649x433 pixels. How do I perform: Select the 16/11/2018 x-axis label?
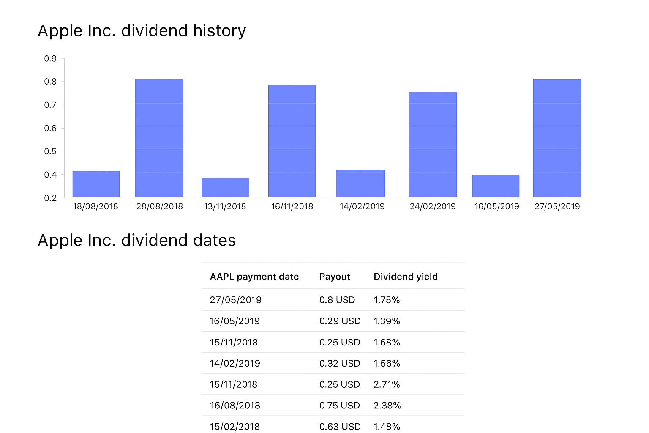tap(292, 206)
